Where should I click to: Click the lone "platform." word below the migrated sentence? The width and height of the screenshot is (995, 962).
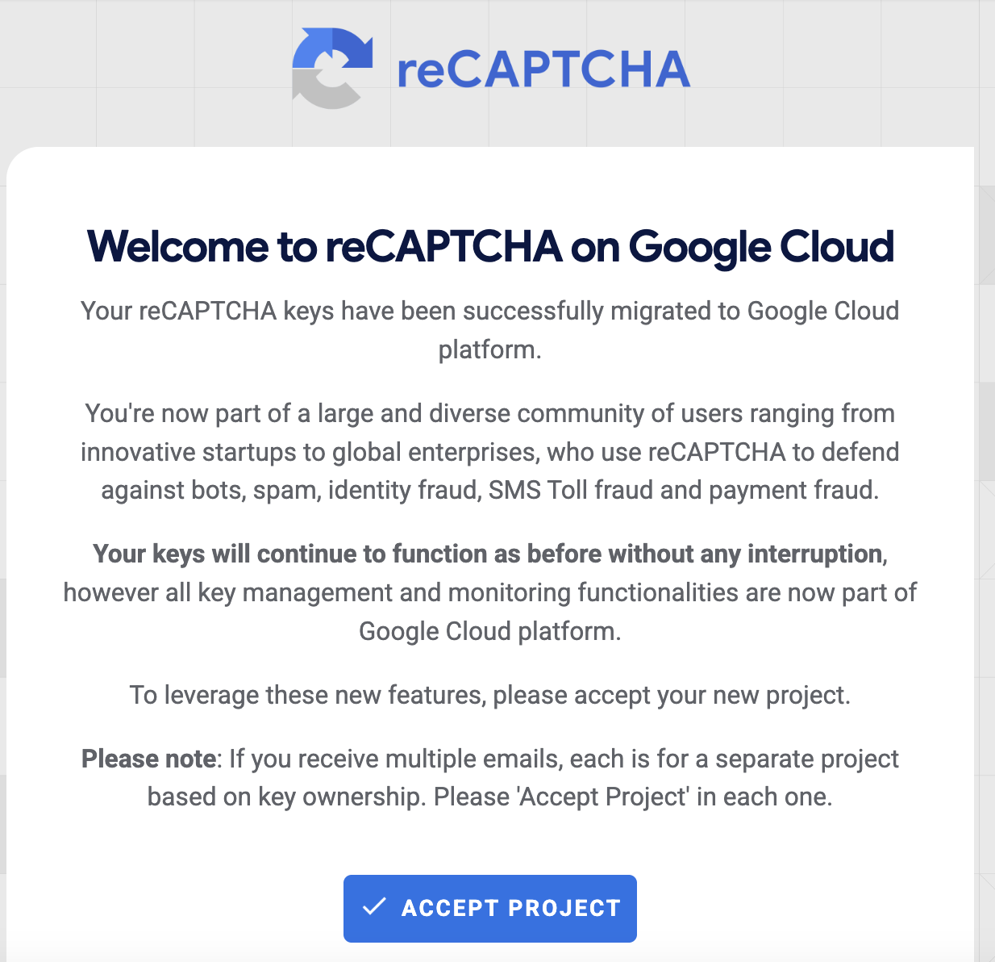[x=489, y=350]
